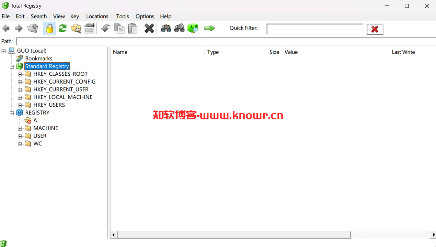This screenshot has width=436, height=247.
Task: Expand HKEY_CURRENT_USER key
Action: [20, 90]
